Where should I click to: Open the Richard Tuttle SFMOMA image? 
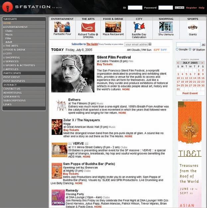point(88,27)
